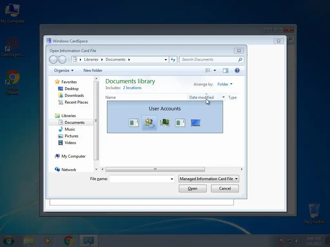The height and width of the screenshot is (247, 330).
Task: Click the search magnifier icon in Search Documents
Action: pyautogui.click(x=240, y=59)
